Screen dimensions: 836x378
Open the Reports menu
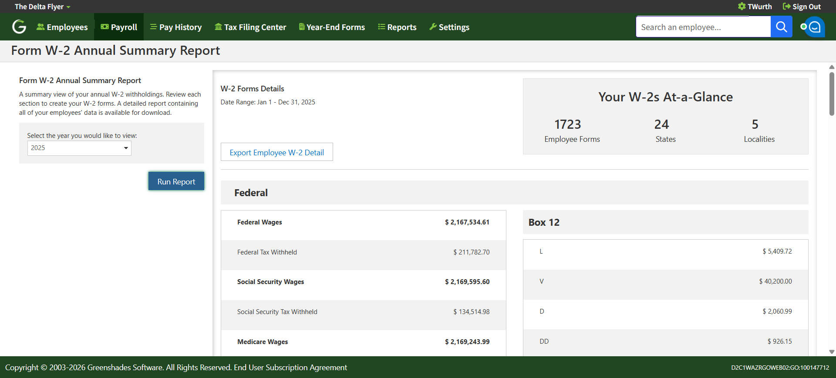pyautogui.click(x=397, y=27)
